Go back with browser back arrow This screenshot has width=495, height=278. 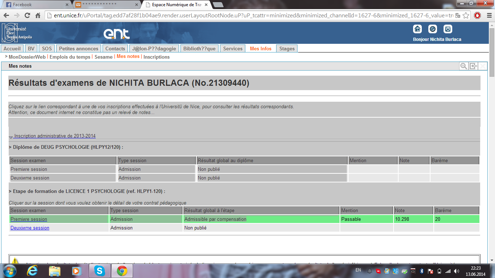[x=7, y=16]
